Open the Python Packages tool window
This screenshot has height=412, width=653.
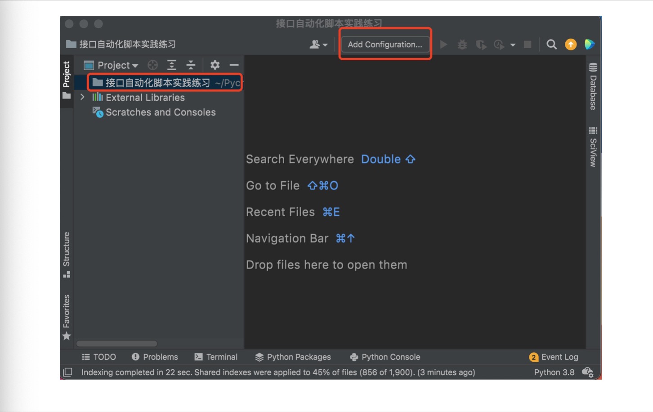(x=293, y=357)
